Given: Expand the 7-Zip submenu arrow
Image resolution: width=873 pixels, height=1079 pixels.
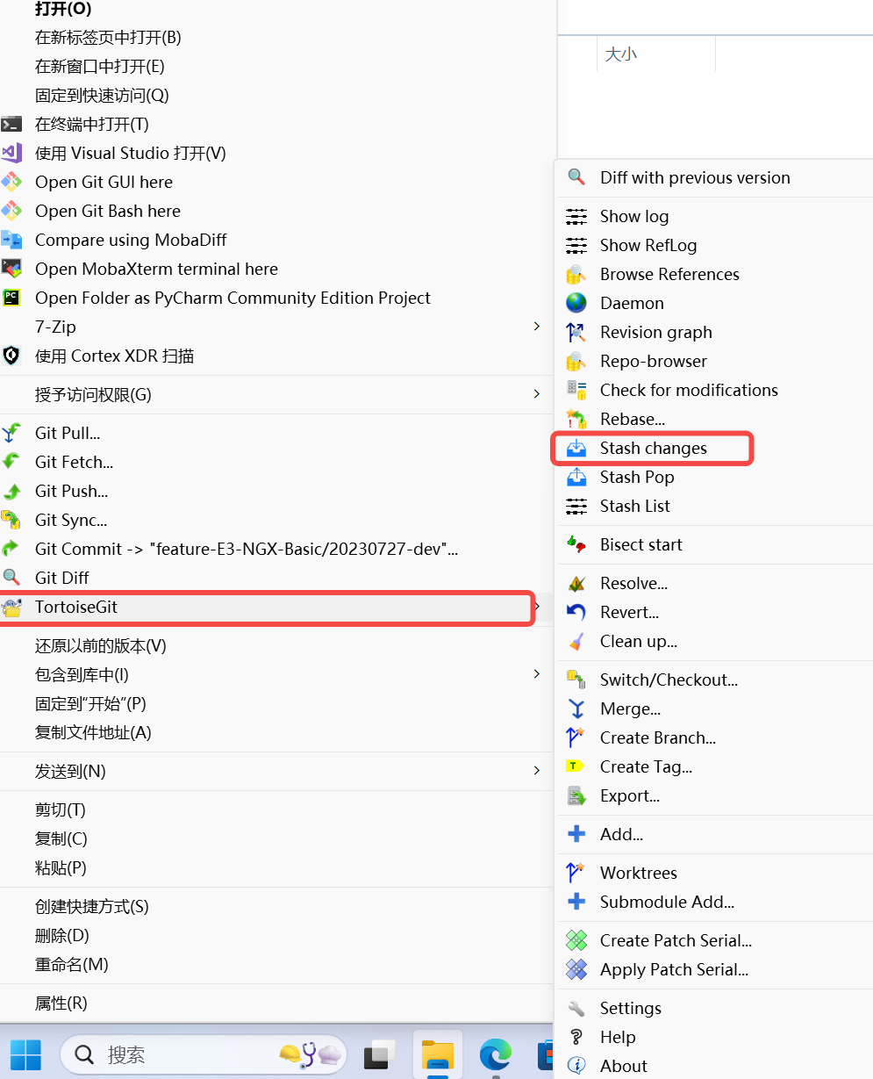Looking at the screenshot, I should point(537,327).
